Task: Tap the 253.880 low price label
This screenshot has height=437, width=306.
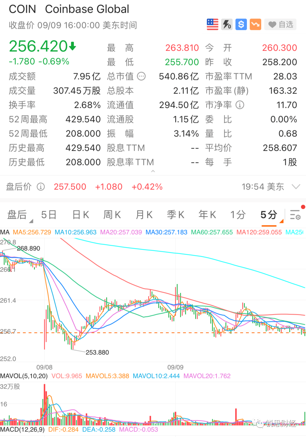Action: pyautogui.click(x=97, y=352)
